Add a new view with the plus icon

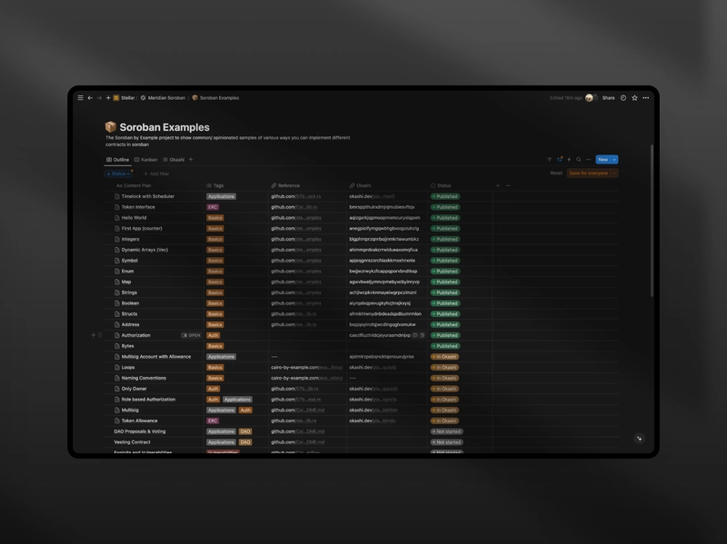pyautogui.click(x=191, y=160)
